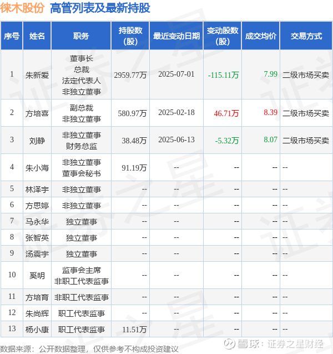Viewport: 333px width, 354px height.
Task: Select the name 刘静
Action: pyautogui.click(x=37, y=141)
